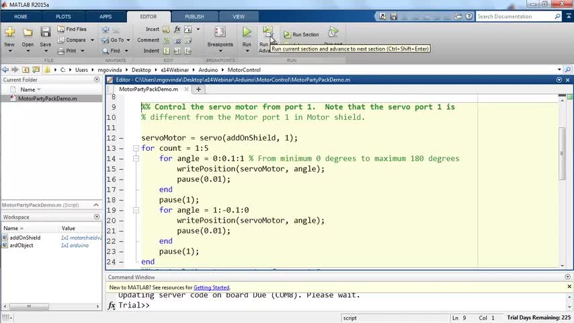Click the Arduino path segment
The height and width of the screenshot is (323, 574).
click(208, 70)
